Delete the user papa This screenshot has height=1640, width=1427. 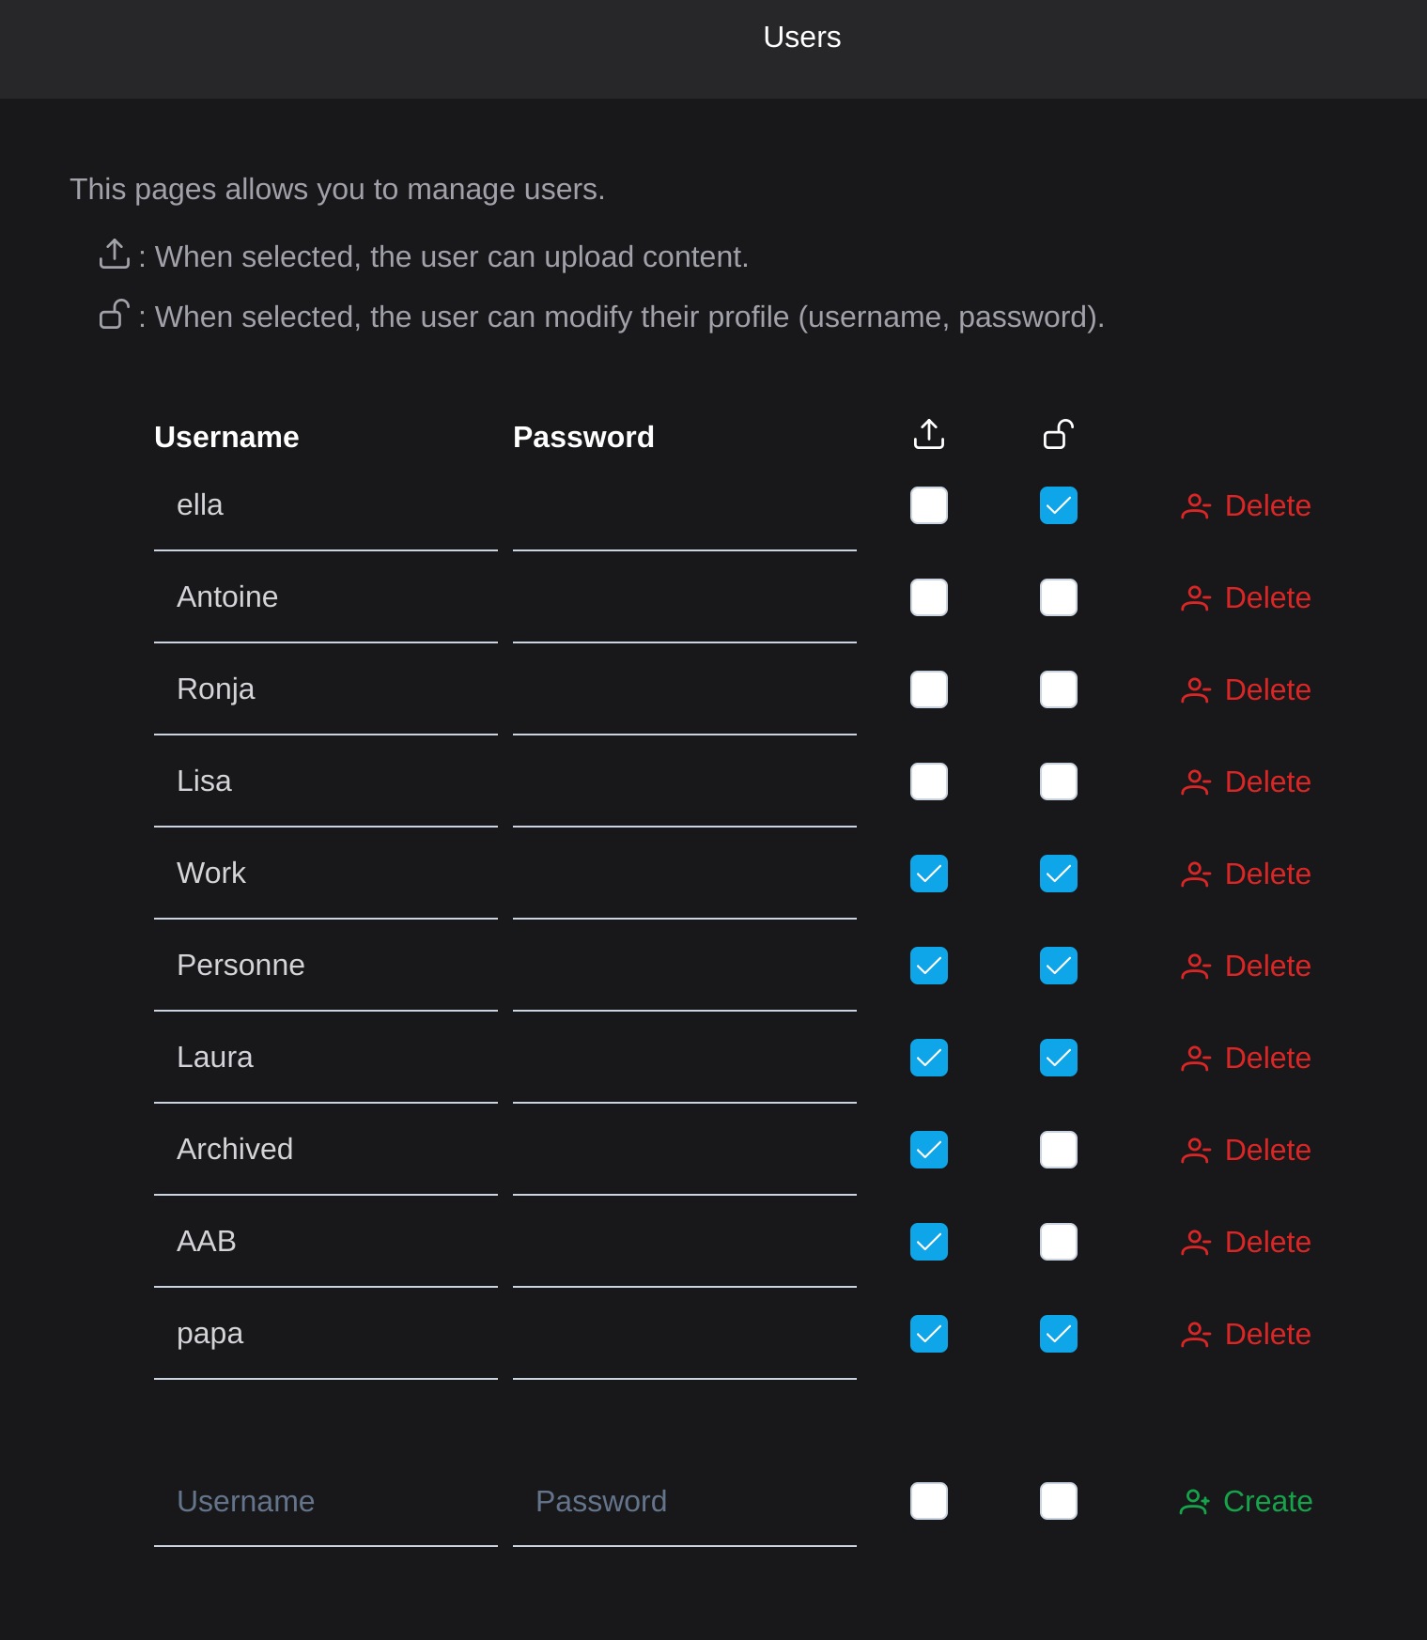coord(1246,1334)
